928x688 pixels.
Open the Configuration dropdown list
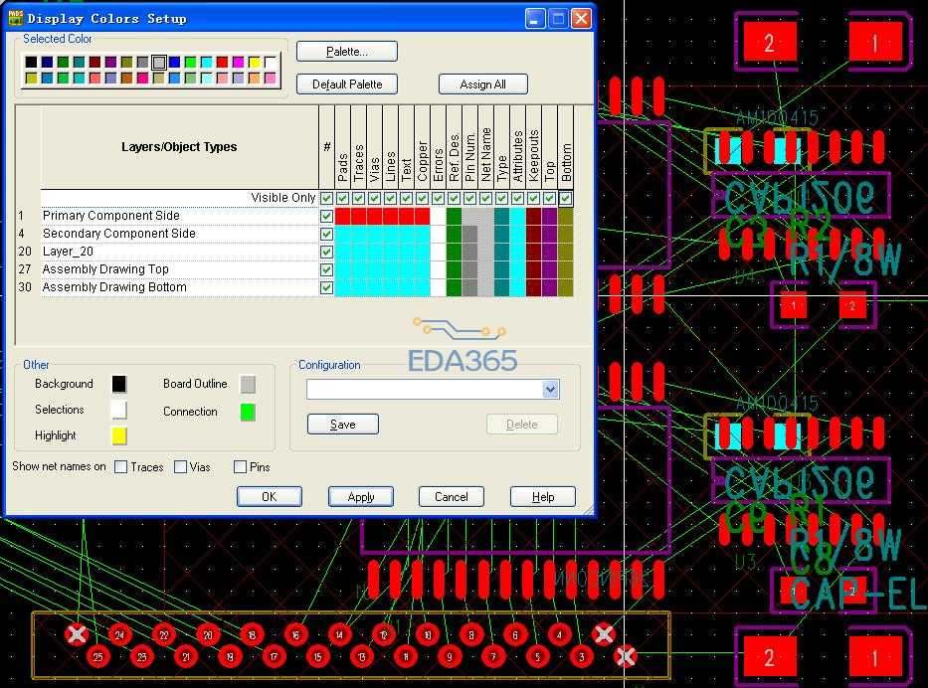(550, 390)
